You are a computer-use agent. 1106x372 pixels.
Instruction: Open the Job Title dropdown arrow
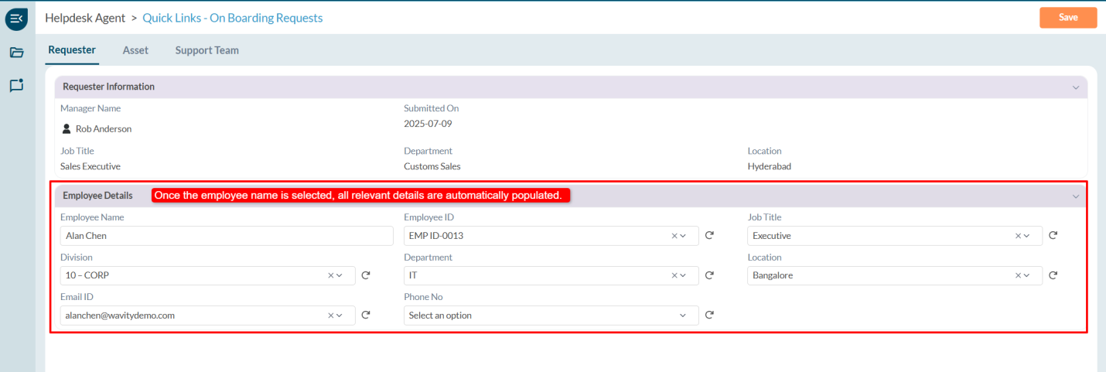tap(1026, 236)
